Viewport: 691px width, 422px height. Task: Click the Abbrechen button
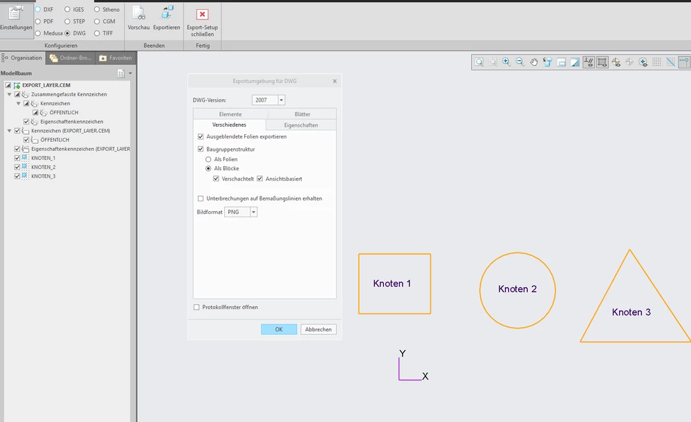tap(318, 329)
